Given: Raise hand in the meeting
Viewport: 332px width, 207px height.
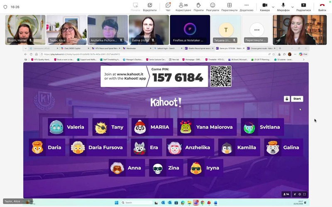Looking at the screenshot, I should 198,7.
